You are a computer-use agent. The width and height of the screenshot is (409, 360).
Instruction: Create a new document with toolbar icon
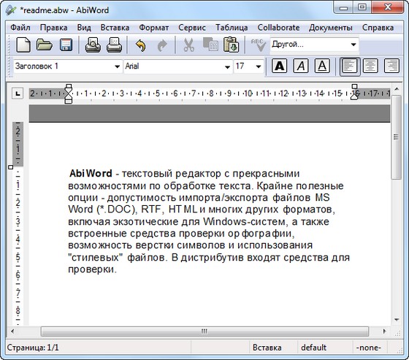point(23,45)
